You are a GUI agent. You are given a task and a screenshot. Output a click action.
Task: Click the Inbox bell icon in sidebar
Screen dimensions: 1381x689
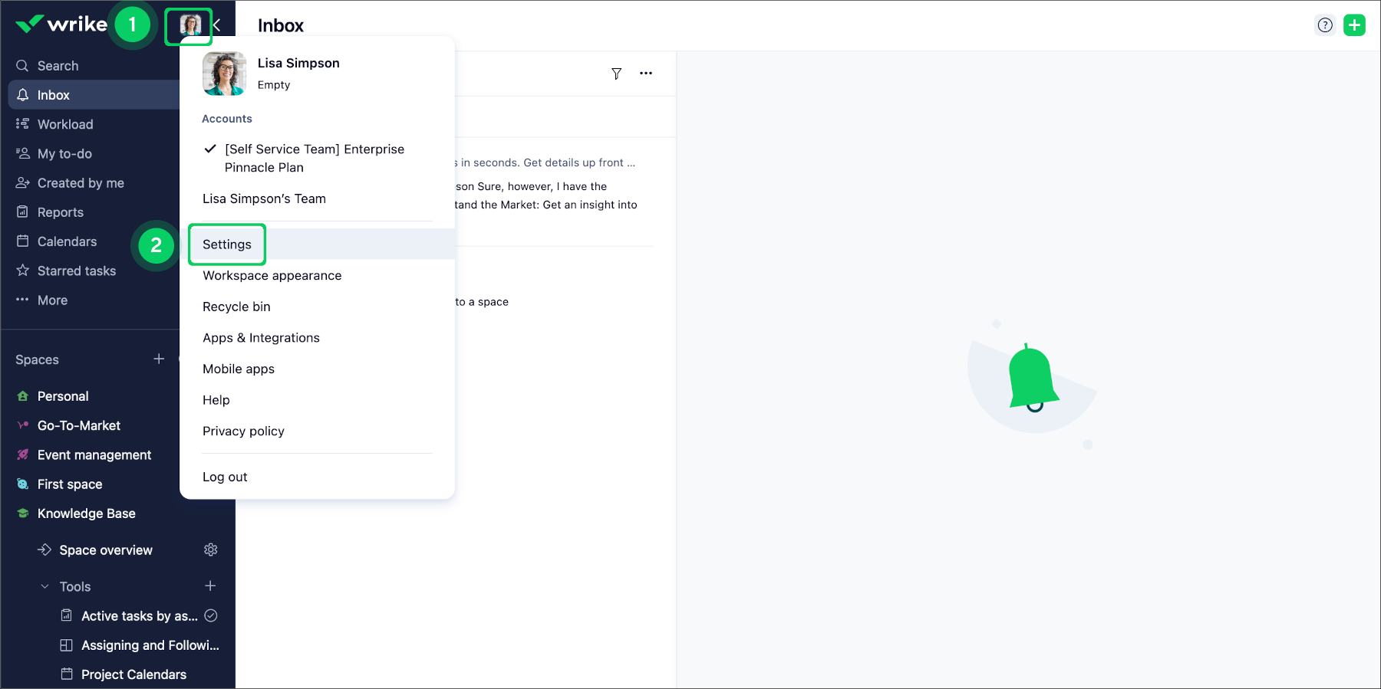22,95
